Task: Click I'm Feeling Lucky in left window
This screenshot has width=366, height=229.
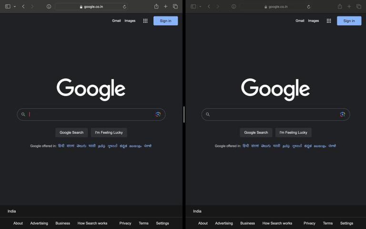Action: [109, 133]
